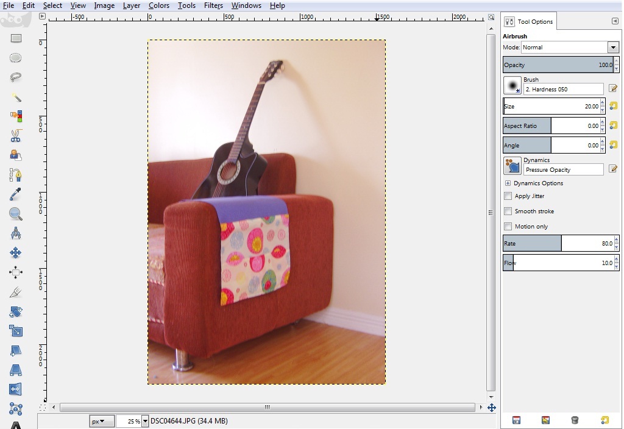Reset the brush Angle to zero
Viewport: 624px width, 429px height.
[613, 145]
